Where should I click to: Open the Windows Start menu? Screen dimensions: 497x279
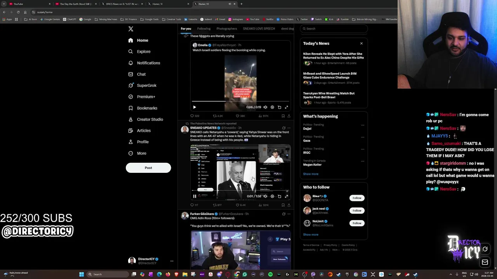click(x=82, y=274)
